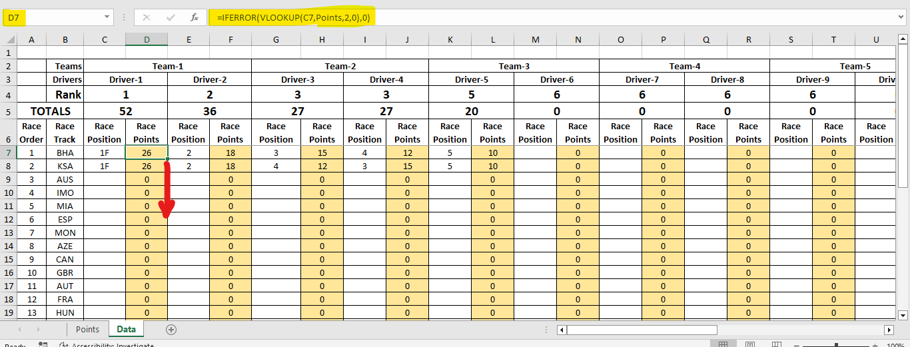Select column T header
910x347 pixels.
pos(833,39)
